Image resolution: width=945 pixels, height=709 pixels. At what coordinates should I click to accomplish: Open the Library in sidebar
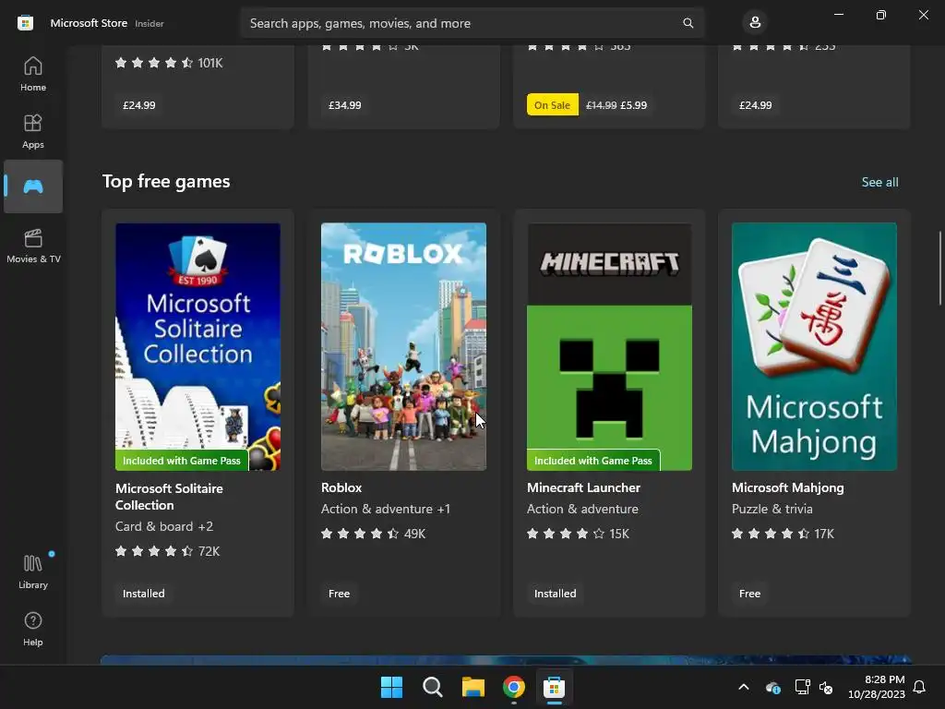click(33, 571)
